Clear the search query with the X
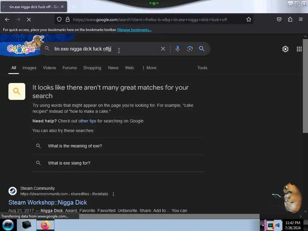The width and height of the screenshot is (308, 231). [x=163, y=49]
